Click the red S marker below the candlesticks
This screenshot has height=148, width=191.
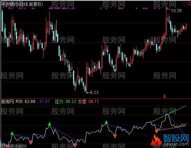165,96
